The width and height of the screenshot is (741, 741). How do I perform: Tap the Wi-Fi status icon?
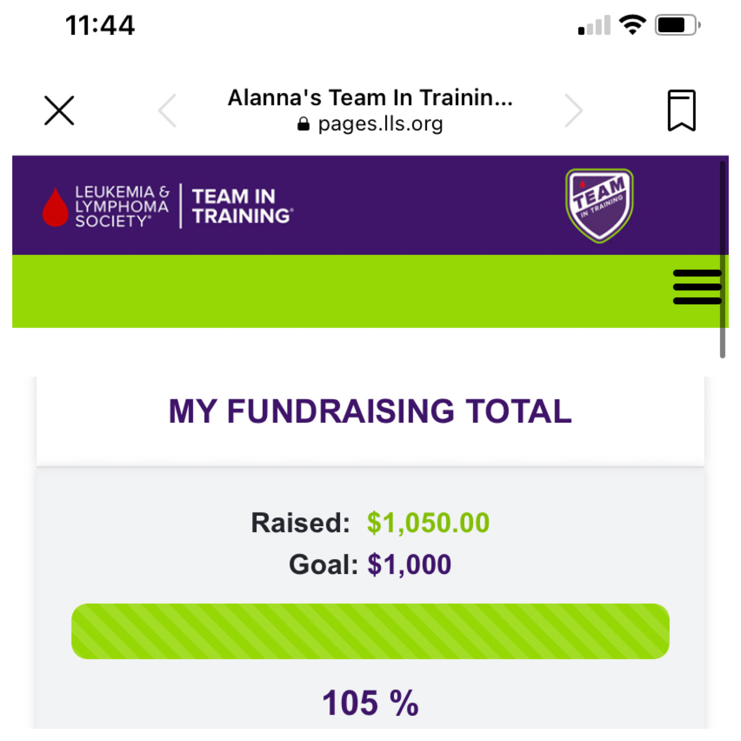[x=632, y=25]
